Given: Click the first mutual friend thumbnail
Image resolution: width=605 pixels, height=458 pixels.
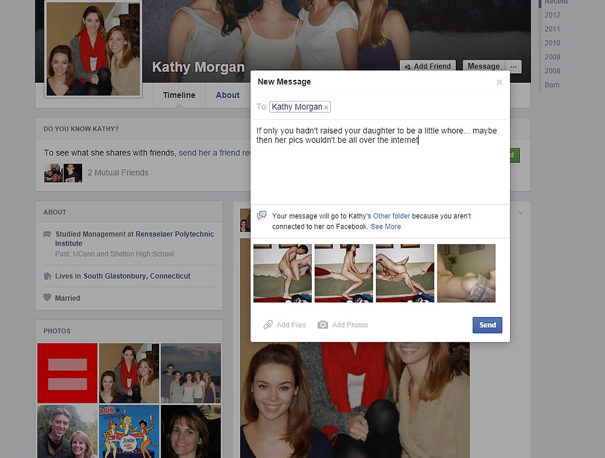Looking at the screenshot, I should pyautogui.click(x=53, y=173).
